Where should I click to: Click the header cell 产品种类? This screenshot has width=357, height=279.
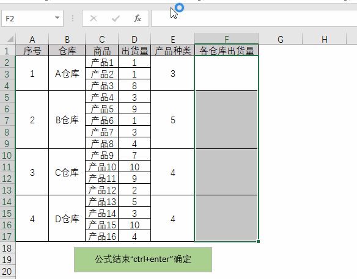(173, 51)
